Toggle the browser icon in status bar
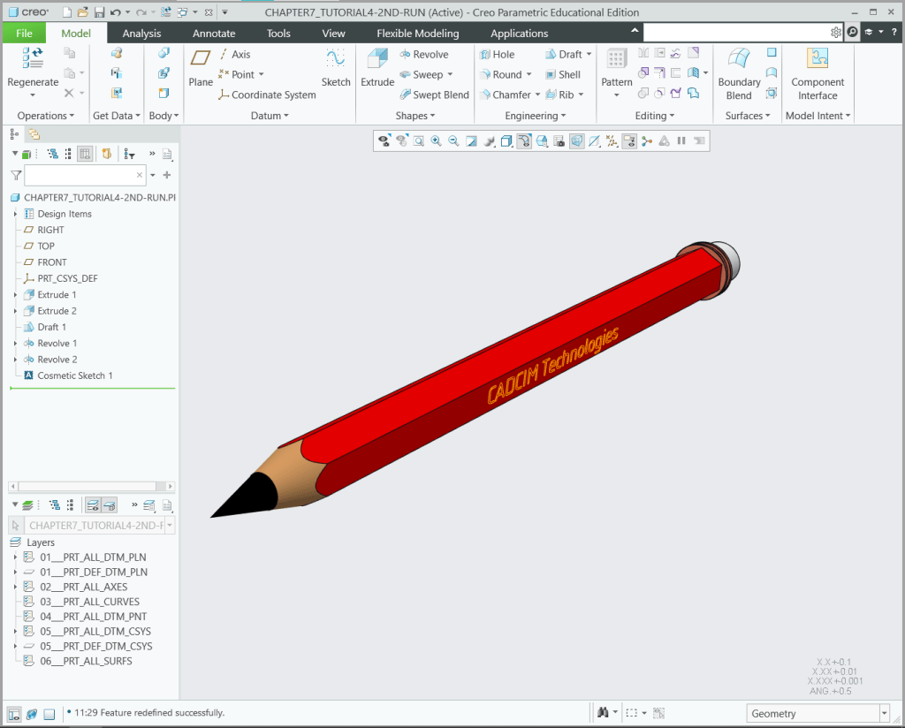Image resolution: width=905 pixels, height=728 pixels. coord(32,714)
